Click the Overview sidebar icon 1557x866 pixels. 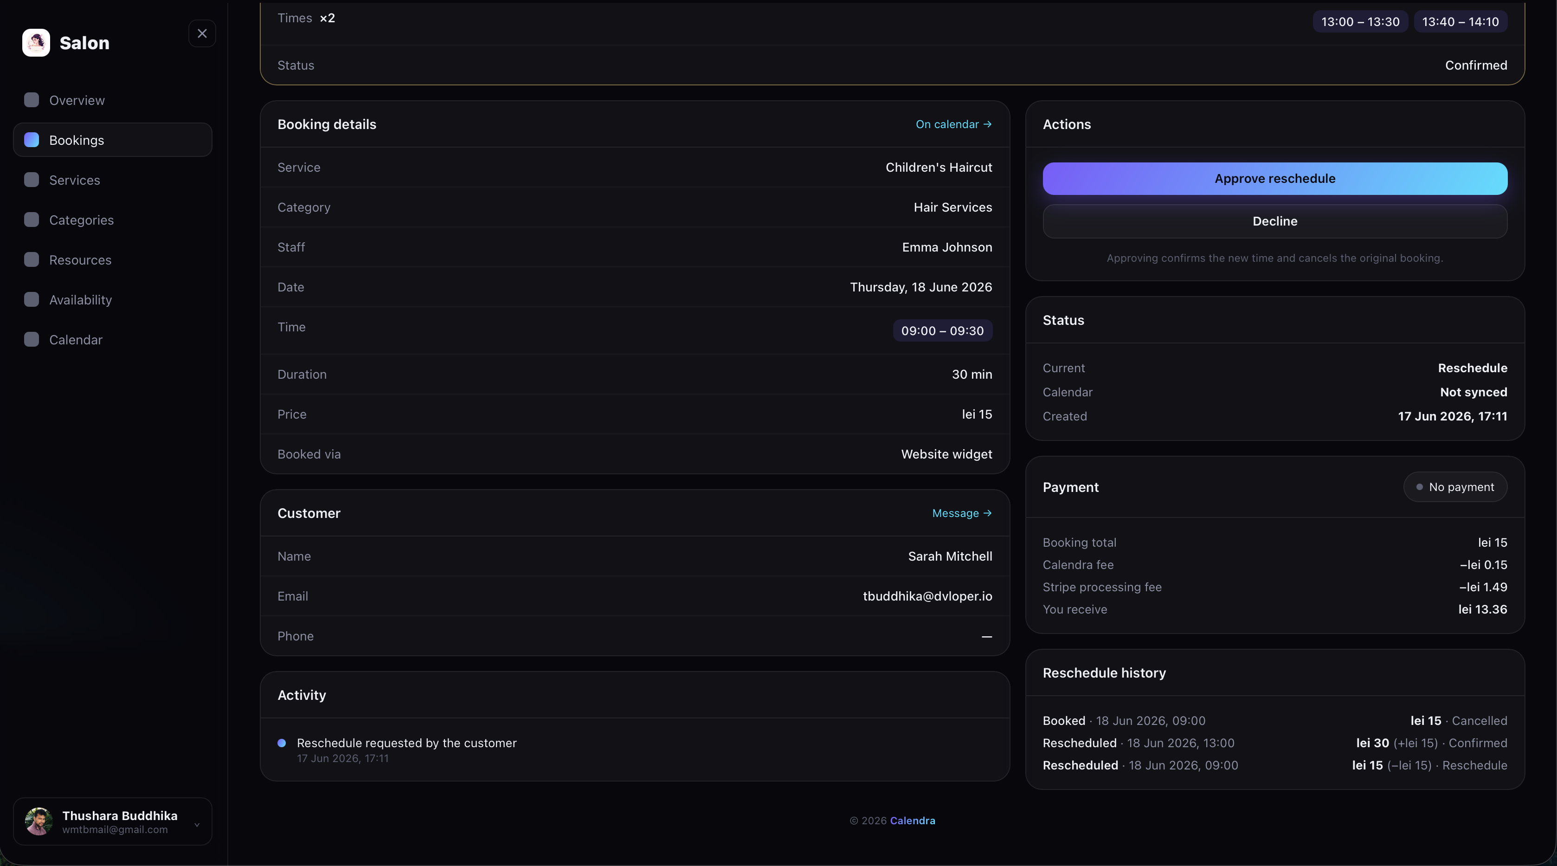32,100
